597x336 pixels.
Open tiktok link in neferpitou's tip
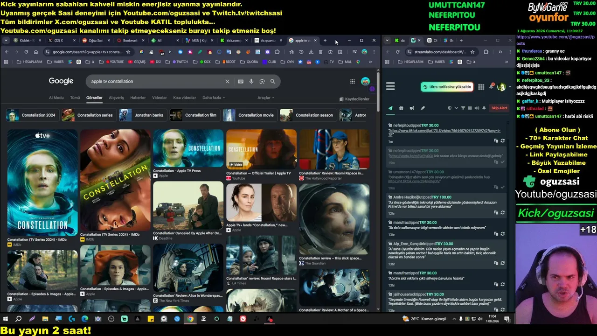point(444,133)
